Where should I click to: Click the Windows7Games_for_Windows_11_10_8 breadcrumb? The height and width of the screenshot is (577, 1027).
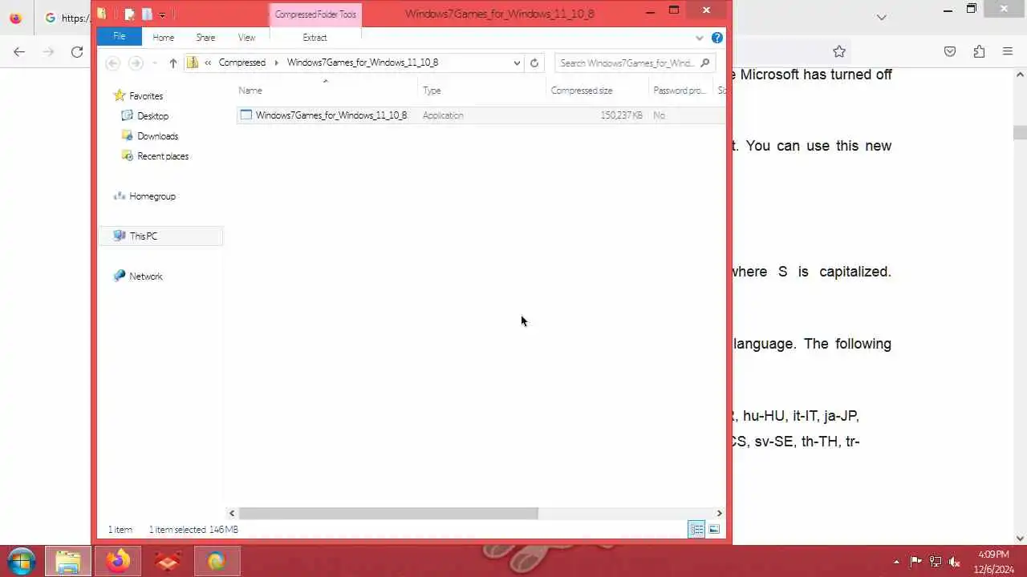(363, 63)
